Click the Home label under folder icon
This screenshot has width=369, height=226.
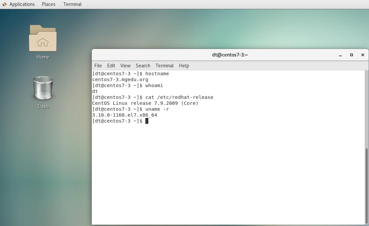click(x=43, y=57)
